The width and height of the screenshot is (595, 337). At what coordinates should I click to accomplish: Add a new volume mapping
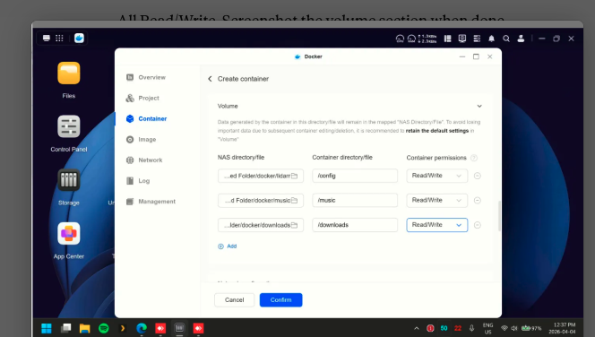tap(228, 246)
